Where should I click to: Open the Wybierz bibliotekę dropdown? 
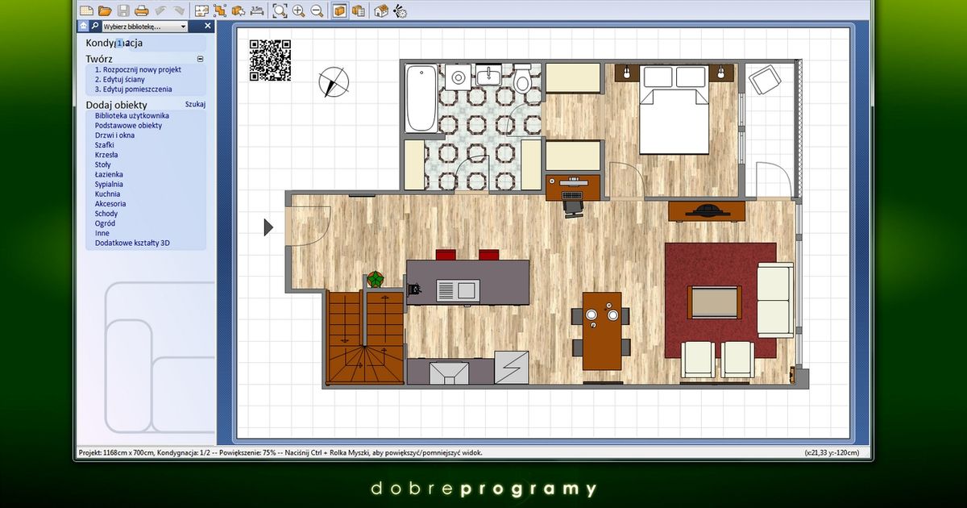click(x=144, y=27)
